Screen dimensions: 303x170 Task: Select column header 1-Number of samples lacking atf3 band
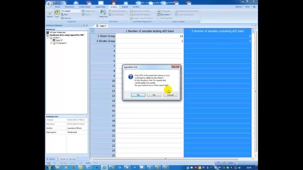150,31
